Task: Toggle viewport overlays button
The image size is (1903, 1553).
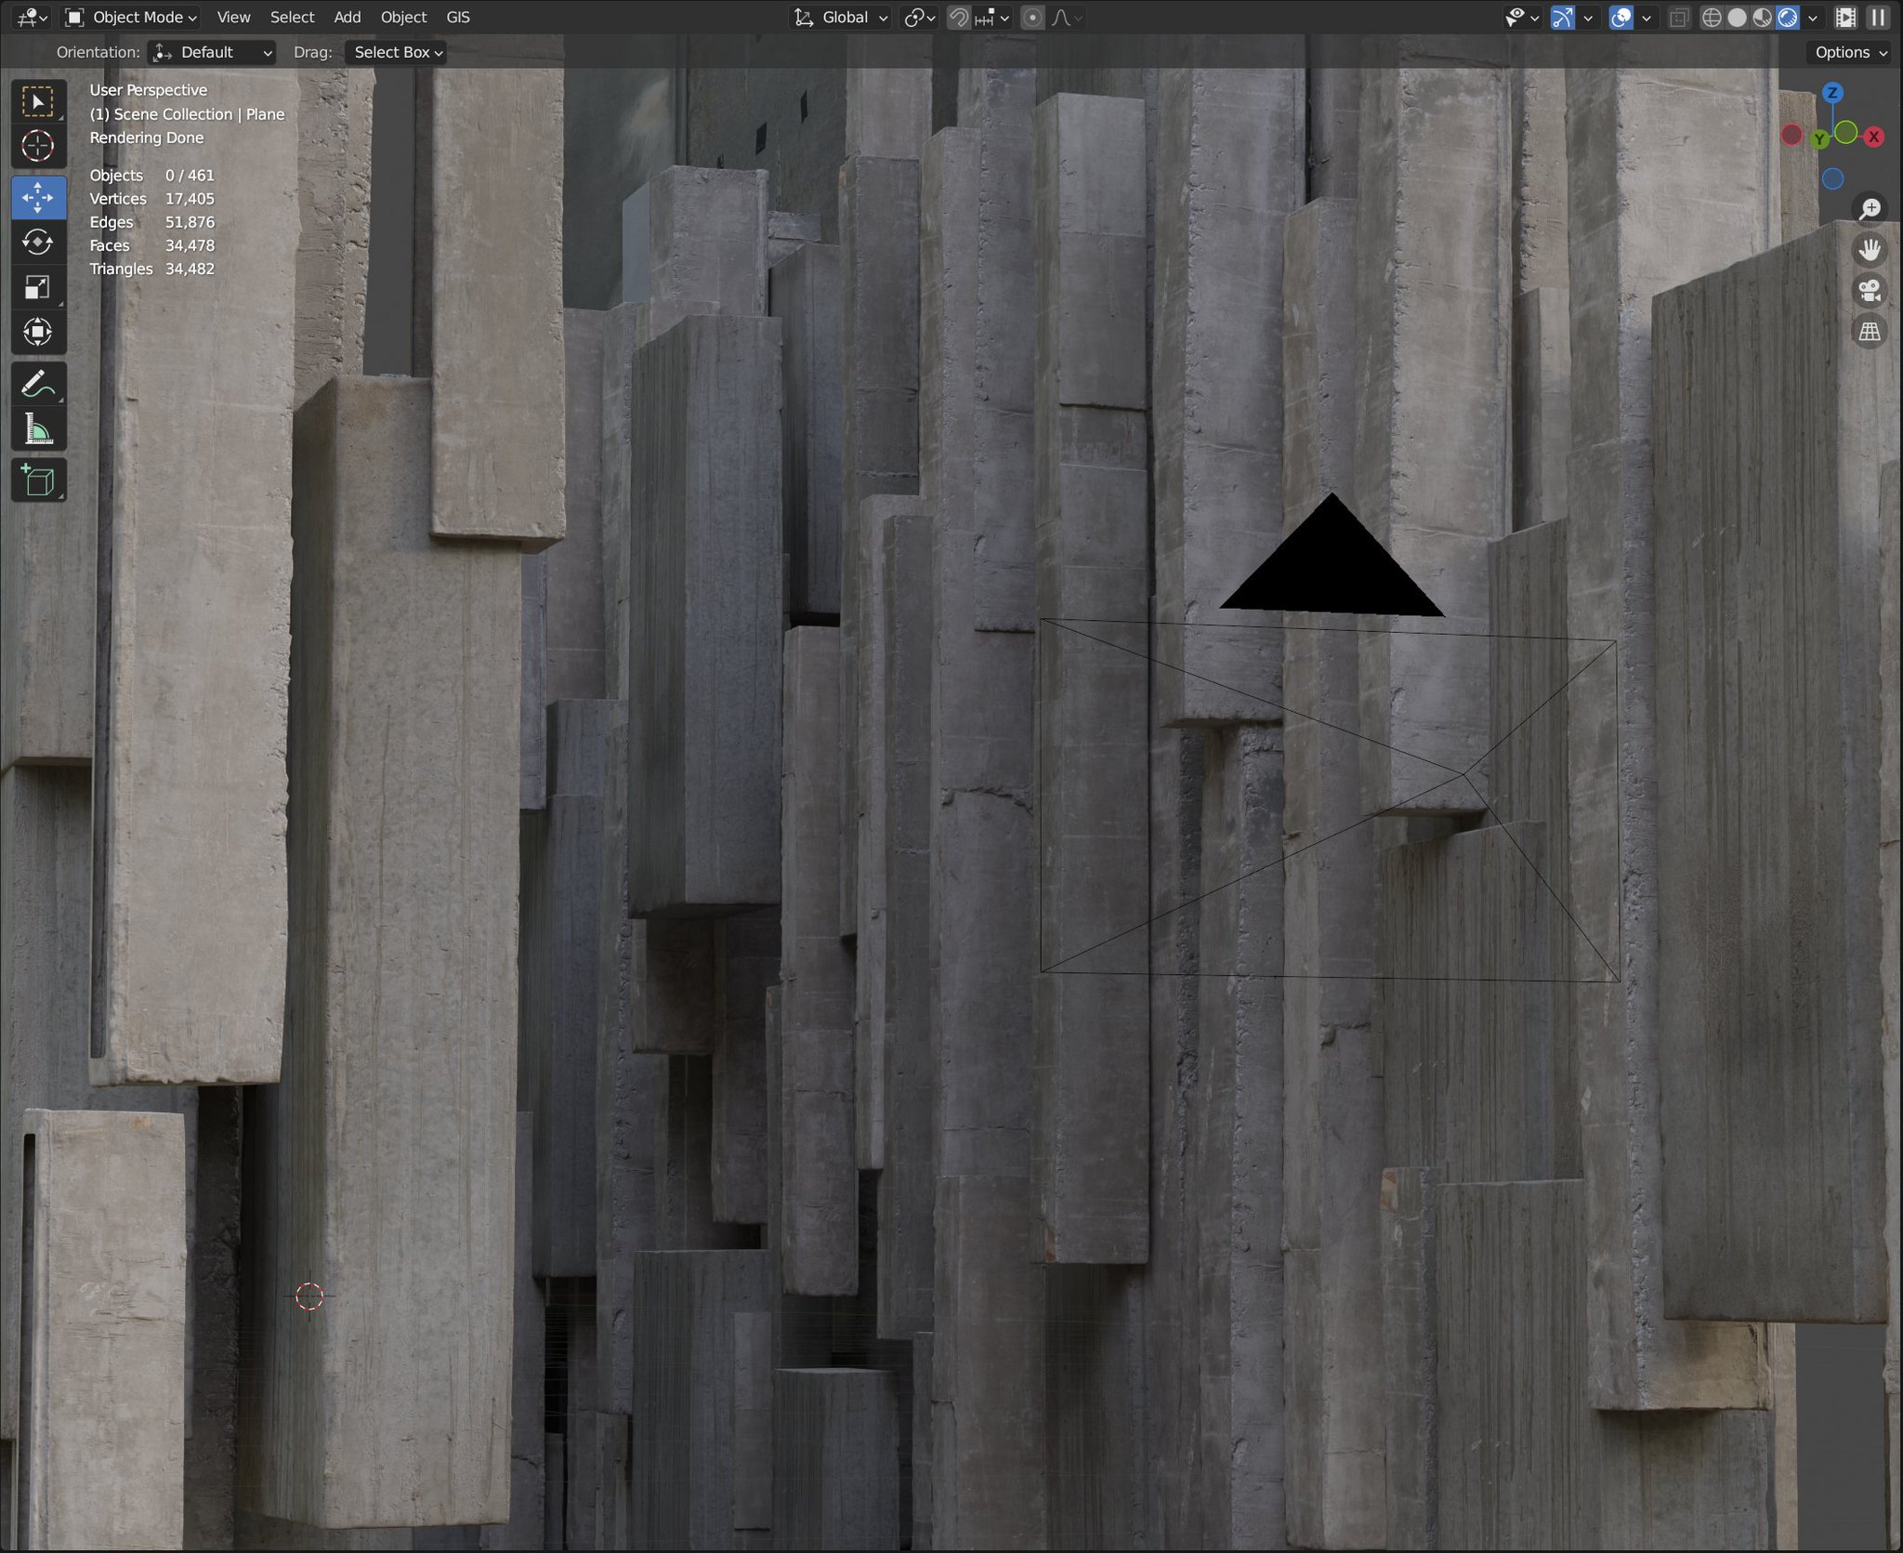Action: [x=1621, y=18]
